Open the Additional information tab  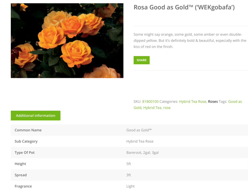(36, 115)
